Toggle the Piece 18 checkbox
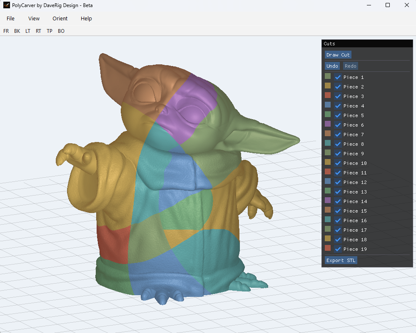The height and width of the screenshot is (333, 416). (338, 239)
